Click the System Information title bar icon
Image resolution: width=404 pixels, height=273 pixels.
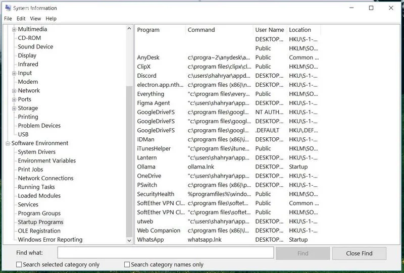coord(8,8)
